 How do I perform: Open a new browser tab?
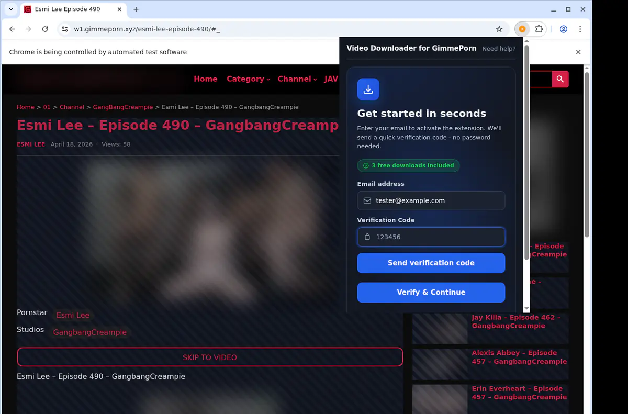(136, 9)
